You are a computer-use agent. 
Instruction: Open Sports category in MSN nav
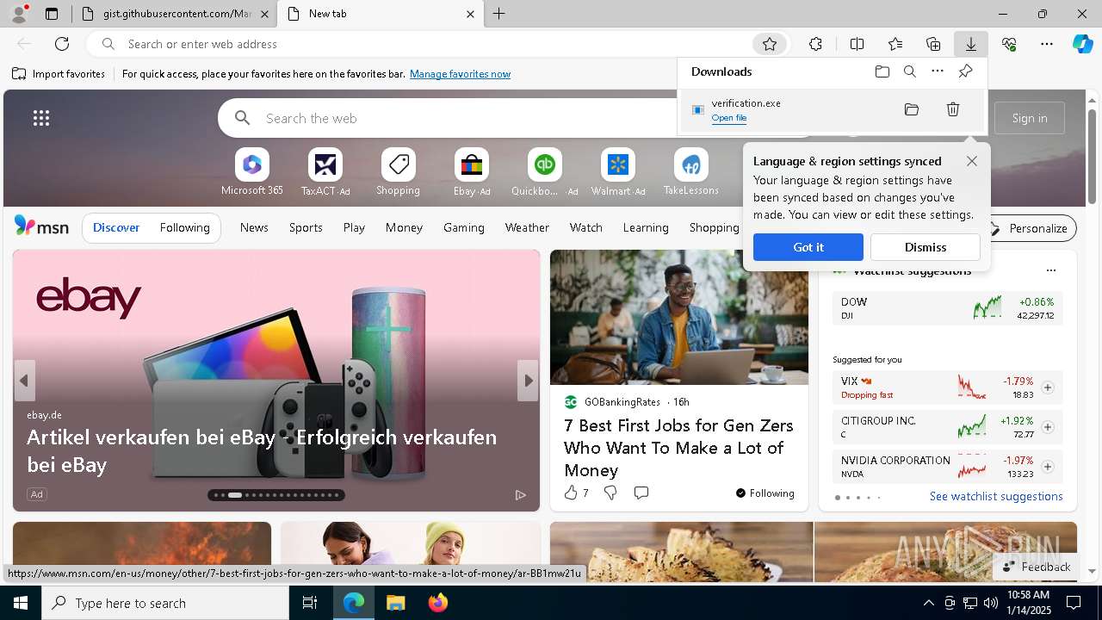[x=306, y=227]
